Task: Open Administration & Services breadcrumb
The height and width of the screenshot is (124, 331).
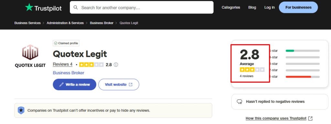Action: 65,23
